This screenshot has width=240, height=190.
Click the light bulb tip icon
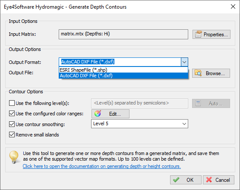click(14, 157)
